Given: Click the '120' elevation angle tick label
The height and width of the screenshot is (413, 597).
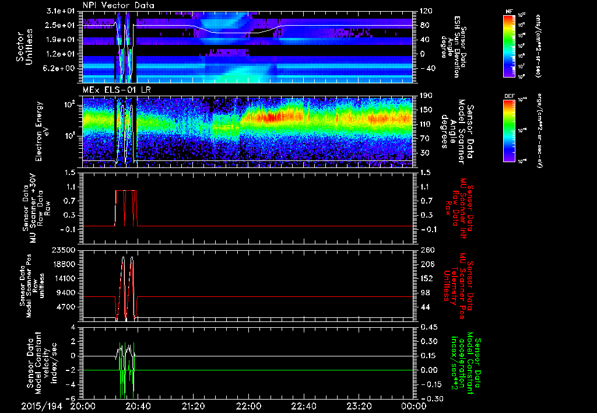Looking at the screenshot, I should click(426, 11).
